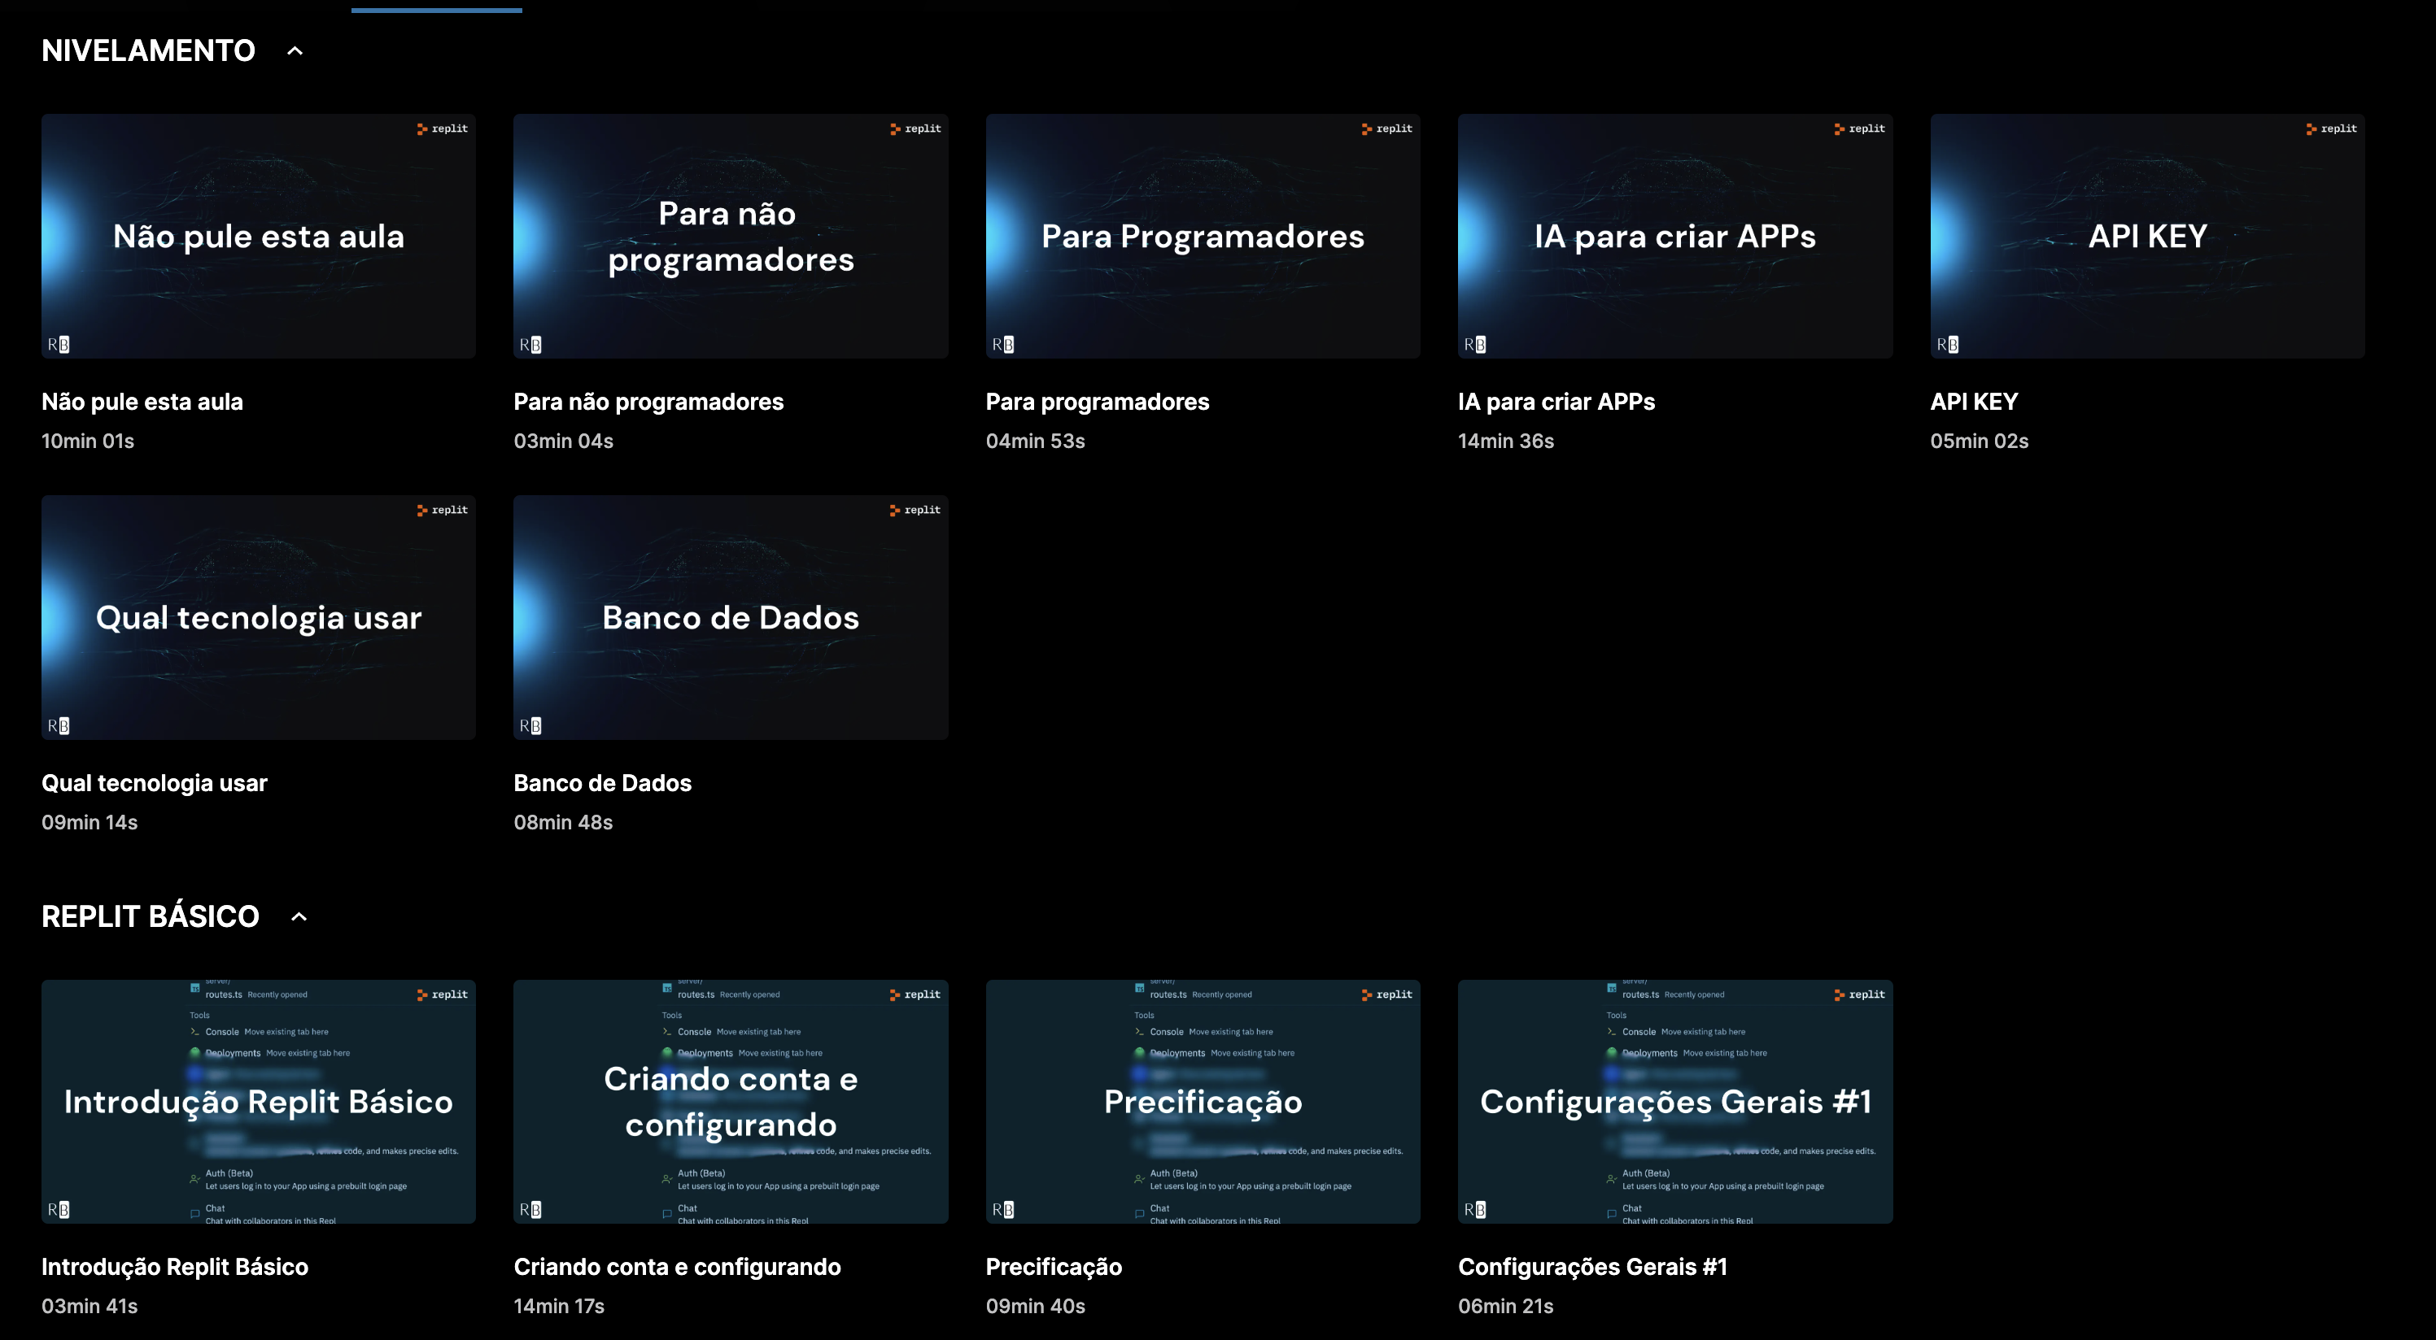This screenshot has height=1340, width=2436.
Task: Click the replit logo on 'Banco de Dados' card
Action: pyautogui.click(x=915, y=511)
